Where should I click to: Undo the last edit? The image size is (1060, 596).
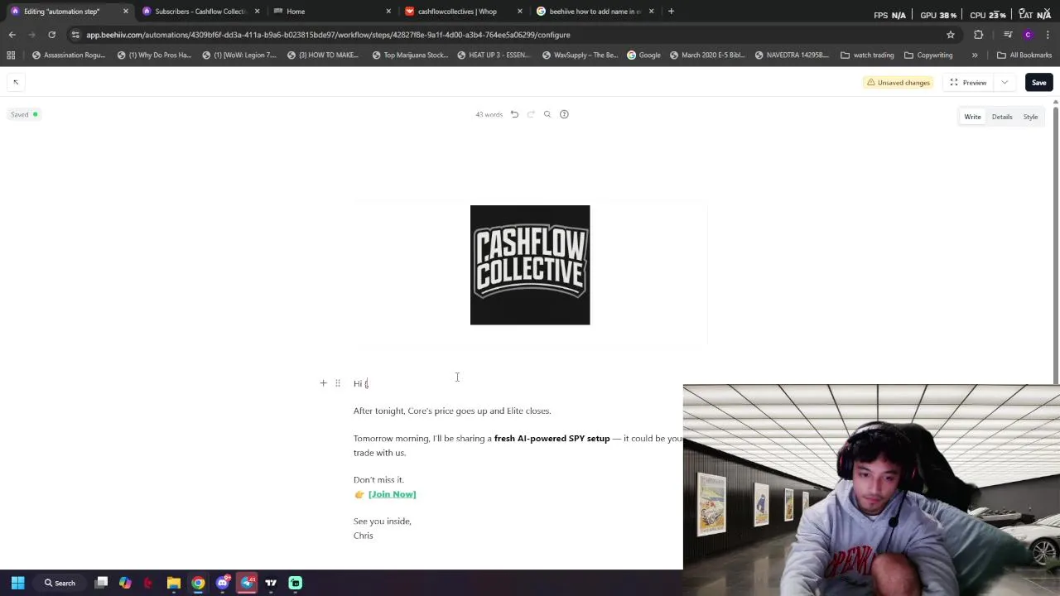tap(514, 114)
